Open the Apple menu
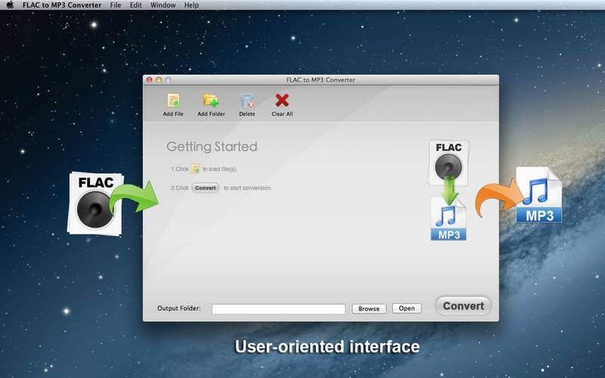This screenshot has width=605, height=378. [x=10, y=5]
